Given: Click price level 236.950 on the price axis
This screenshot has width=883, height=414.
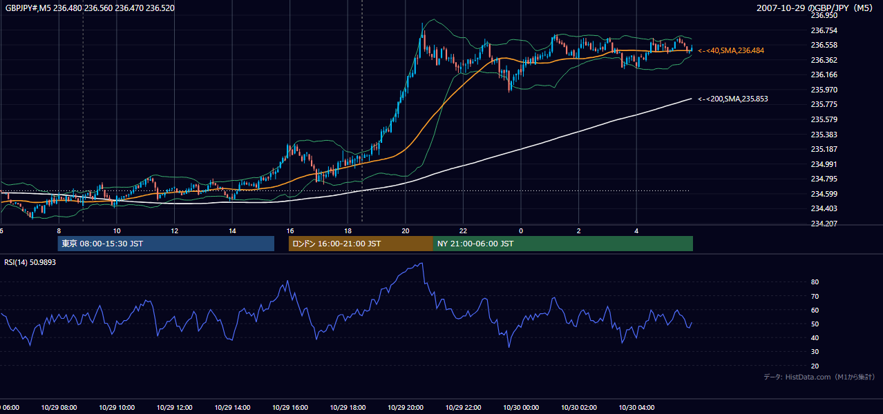Looking at the screenshot, I should 824,15.
